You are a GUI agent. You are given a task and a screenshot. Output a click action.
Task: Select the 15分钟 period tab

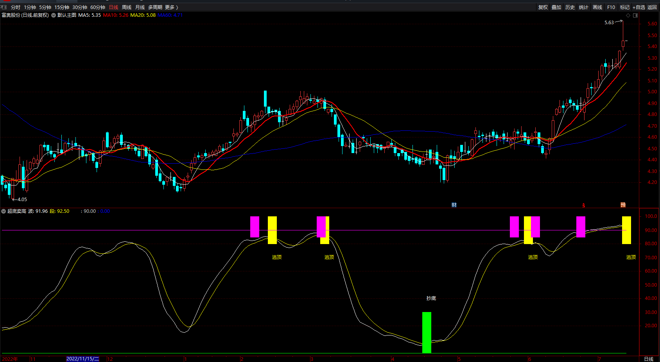pos(62,7)
